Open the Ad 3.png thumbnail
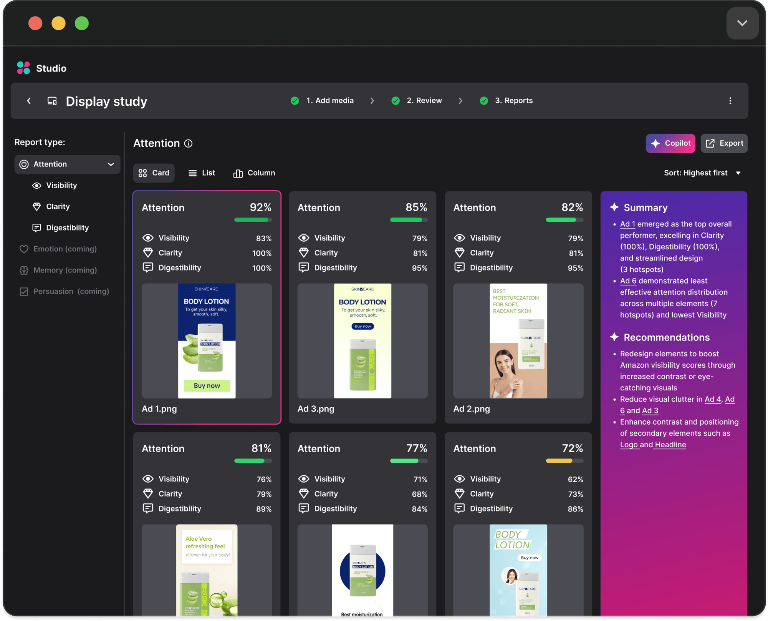 click(362, 341)
